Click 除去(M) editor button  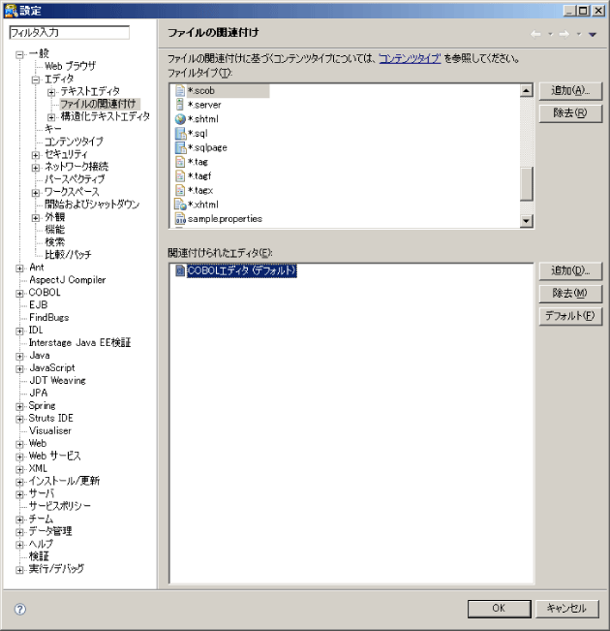[570, 294]
